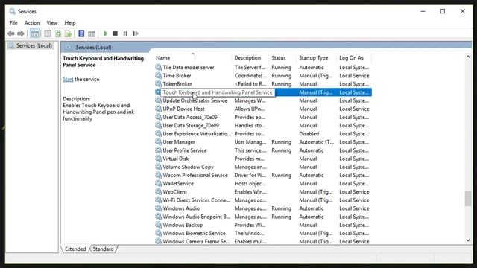Click the scrollbar down arrow
477x268 pixels.
(x=468, y=240)
